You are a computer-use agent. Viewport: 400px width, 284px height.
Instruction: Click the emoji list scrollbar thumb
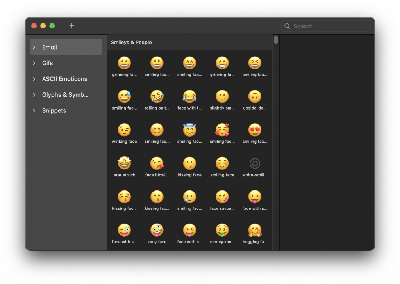pyautogui.click(x=276, y=40)
